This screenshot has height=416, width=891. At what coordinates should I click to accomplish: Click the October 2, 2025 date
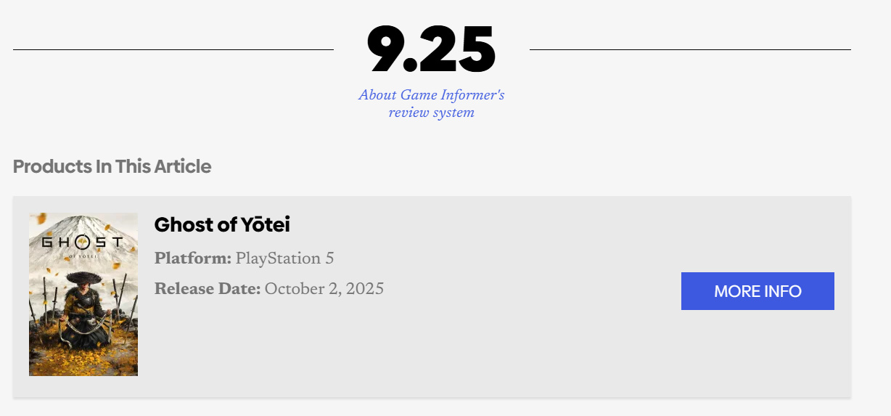(x=324, y=289)
